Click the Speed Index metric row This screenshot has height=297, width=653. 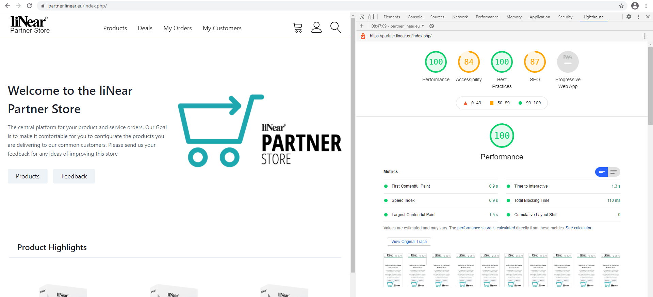click(x=441, y=200)
